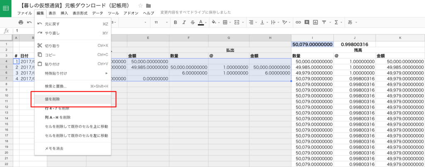This screenshot has width=425, height=167.
Task: Select cell 6.00000000 in column F
Action: click(x=189, y=73)
